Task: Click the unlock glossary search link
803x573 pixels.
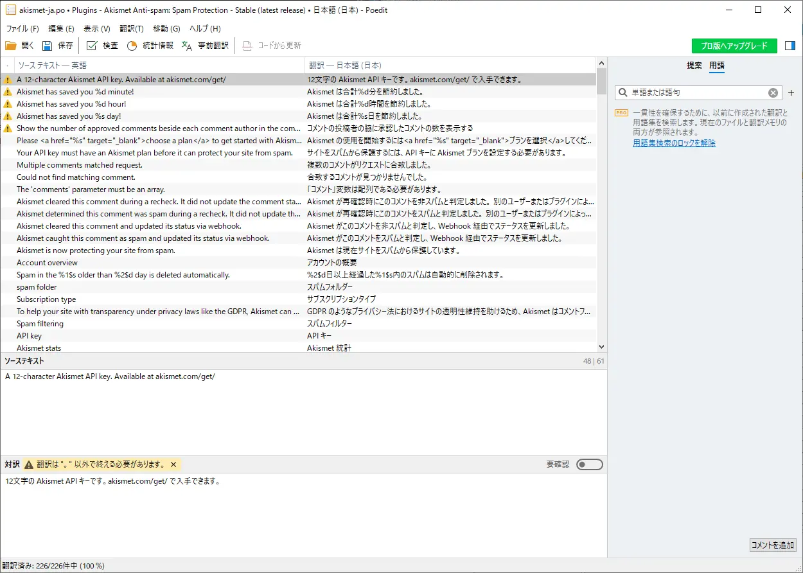Action: pyautogui.click(x=674, y=143)
